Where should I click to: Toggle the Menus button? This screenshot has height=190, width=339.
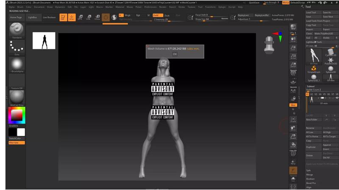coord(286,3)
